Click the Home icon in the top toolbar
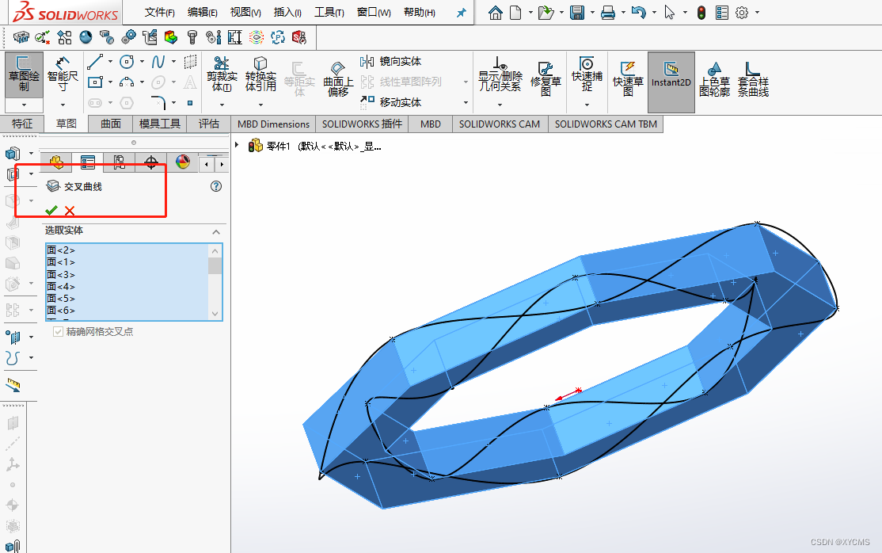882x553 pixels. 495,13
